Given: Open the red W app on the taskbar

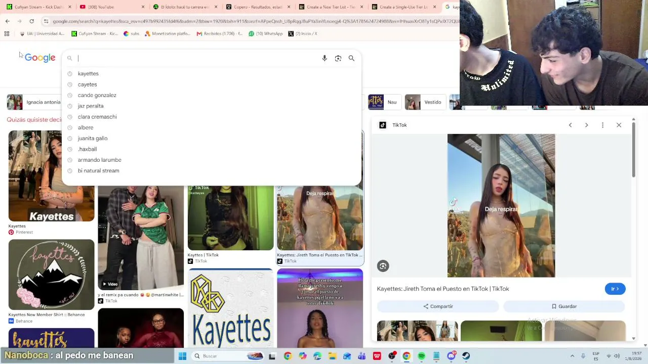Looking at the screenshot, I should pos(377,356).
